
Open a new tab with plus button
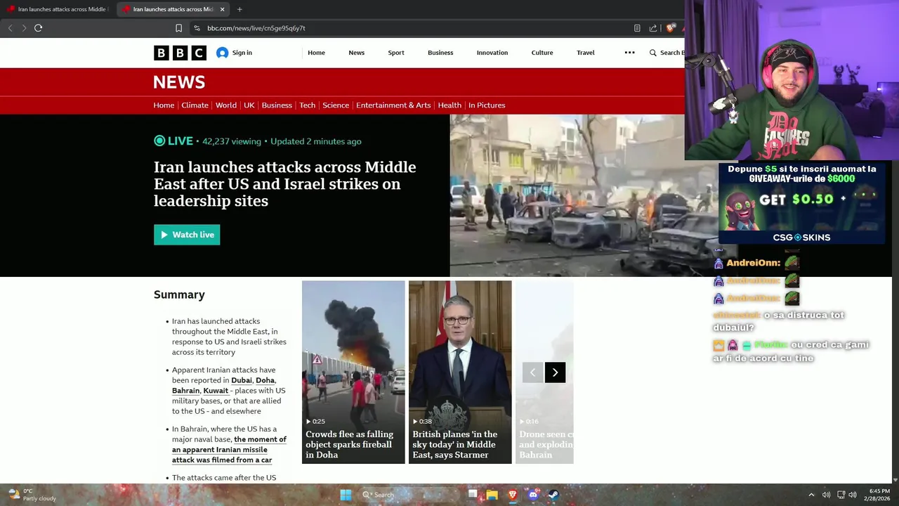point(239,9)
